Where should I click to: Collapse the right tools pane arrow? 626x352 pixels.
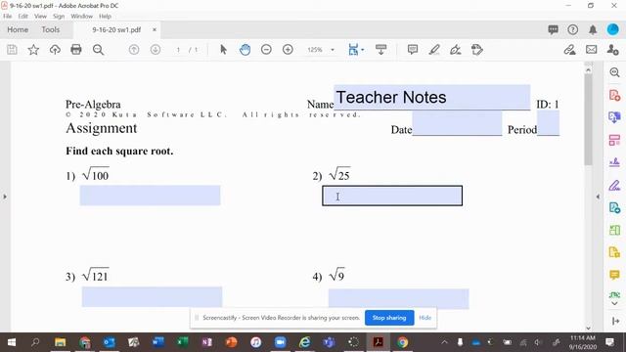pyautogui.click(x=598, y=197)
